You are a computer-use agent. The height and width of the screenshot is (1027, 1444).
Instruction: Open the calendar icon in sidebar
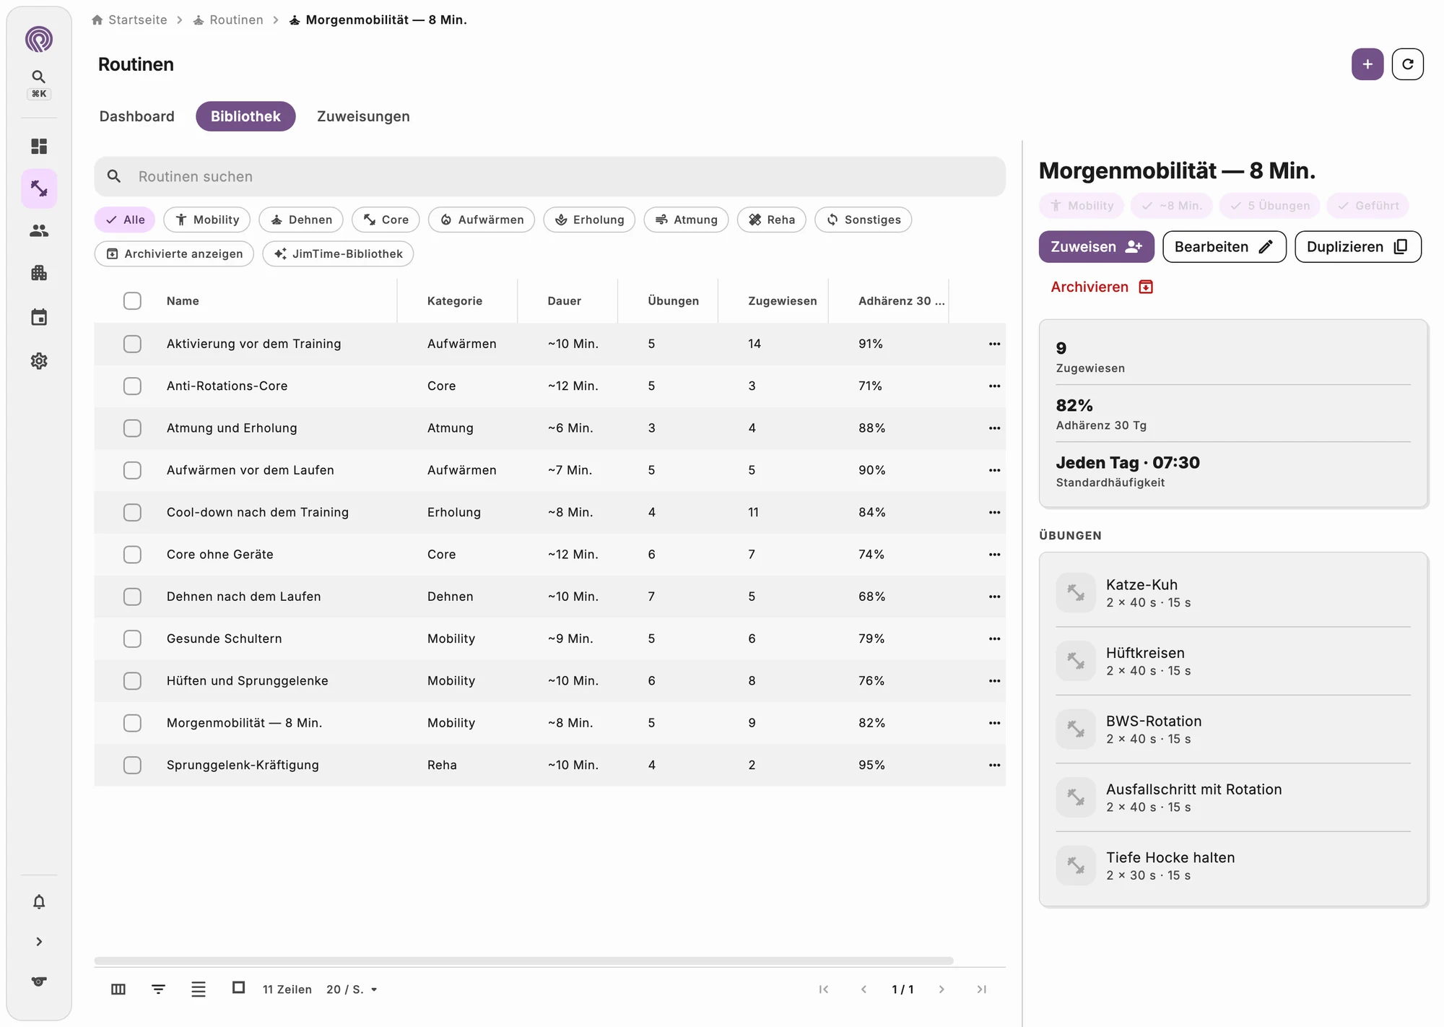click(x=39, y=317)
